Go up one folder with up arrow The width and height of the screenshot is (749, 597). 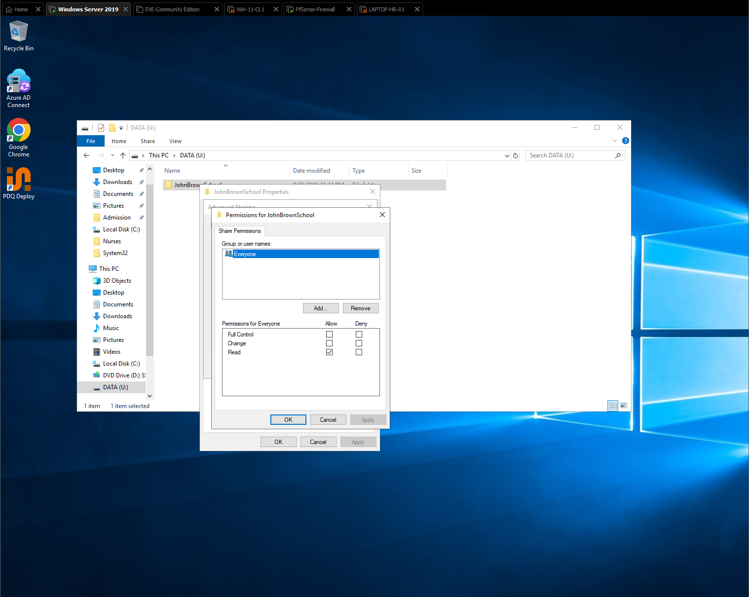click(123, 155)
